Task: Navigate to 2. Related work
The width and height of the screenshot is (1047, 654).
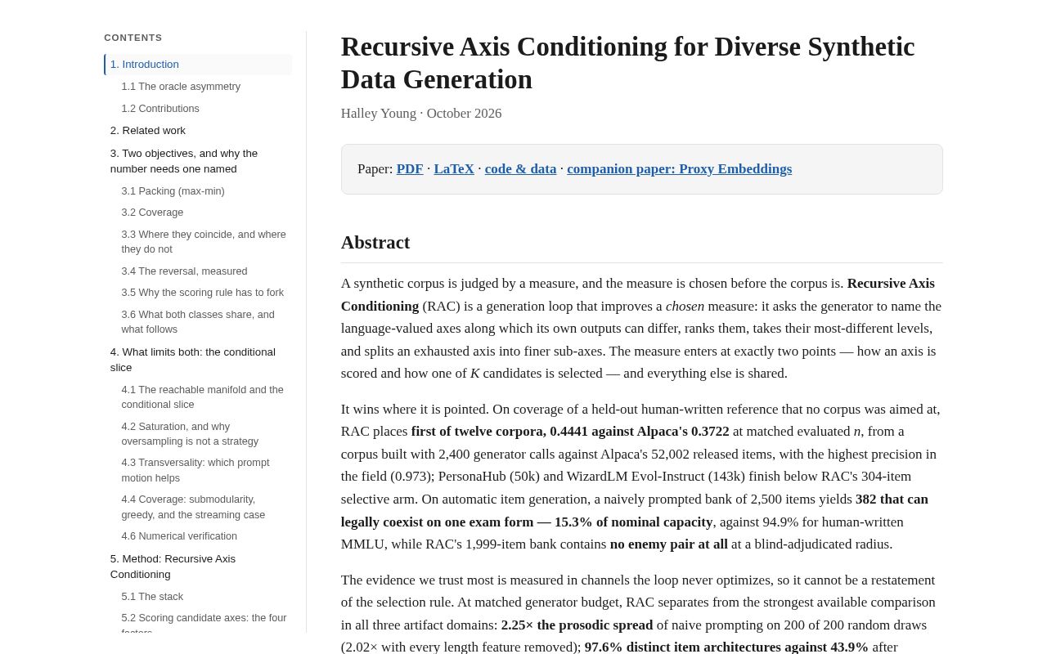Action: point(148,131)
